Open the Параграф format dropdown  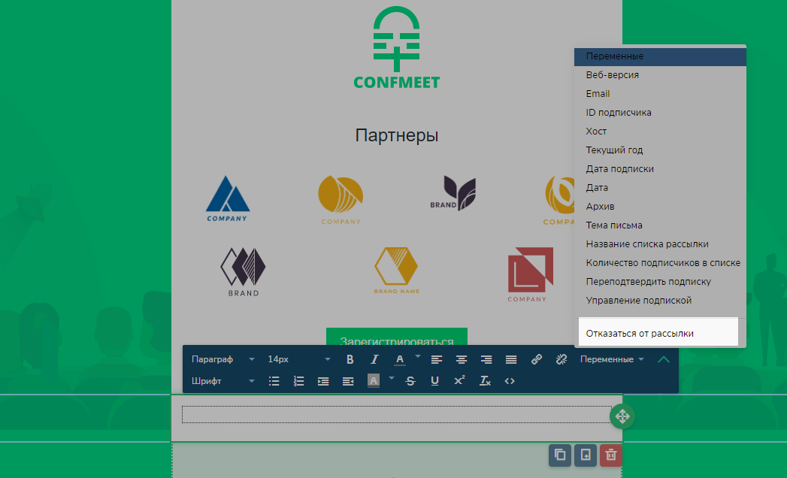[x=223, y=359]
